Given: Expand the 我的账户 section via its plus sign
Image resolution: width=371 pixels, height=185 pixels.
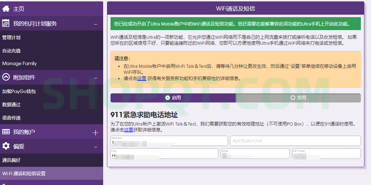Looking at the screenshot, I should coord(95,133).
